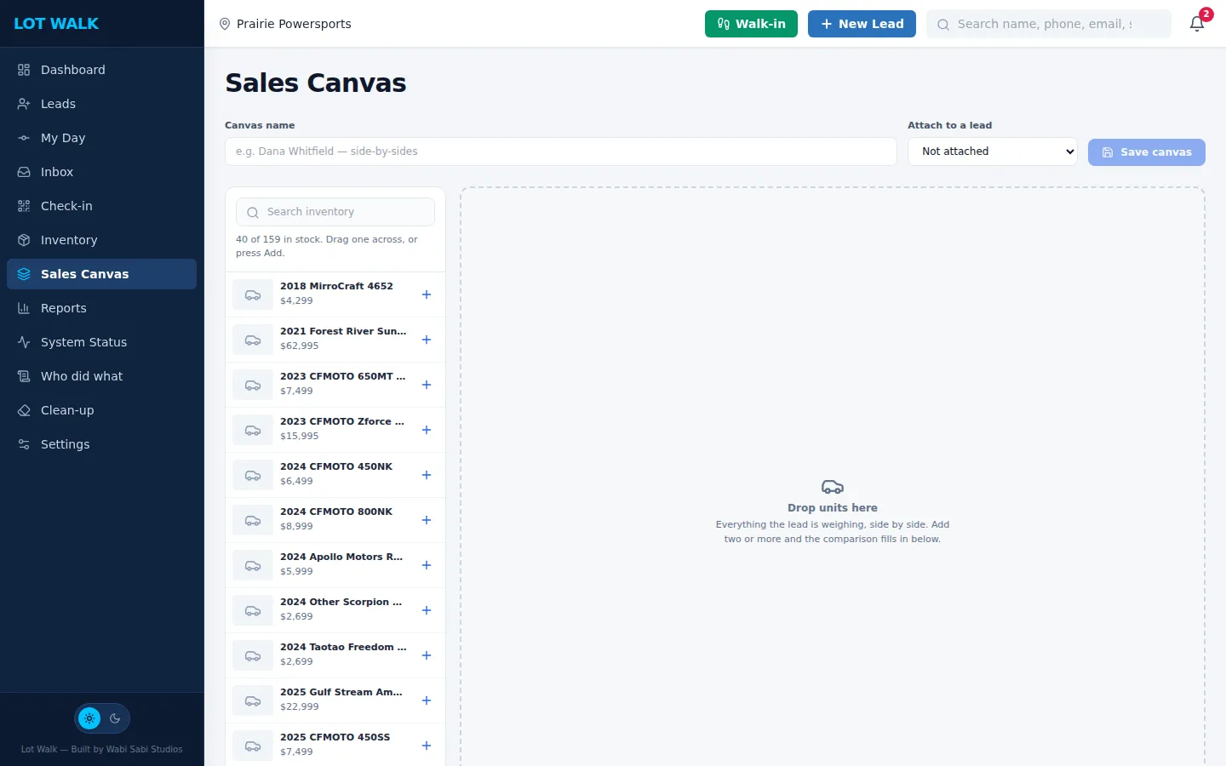Open notifications bell with 2 alerts

[1197, 23]
